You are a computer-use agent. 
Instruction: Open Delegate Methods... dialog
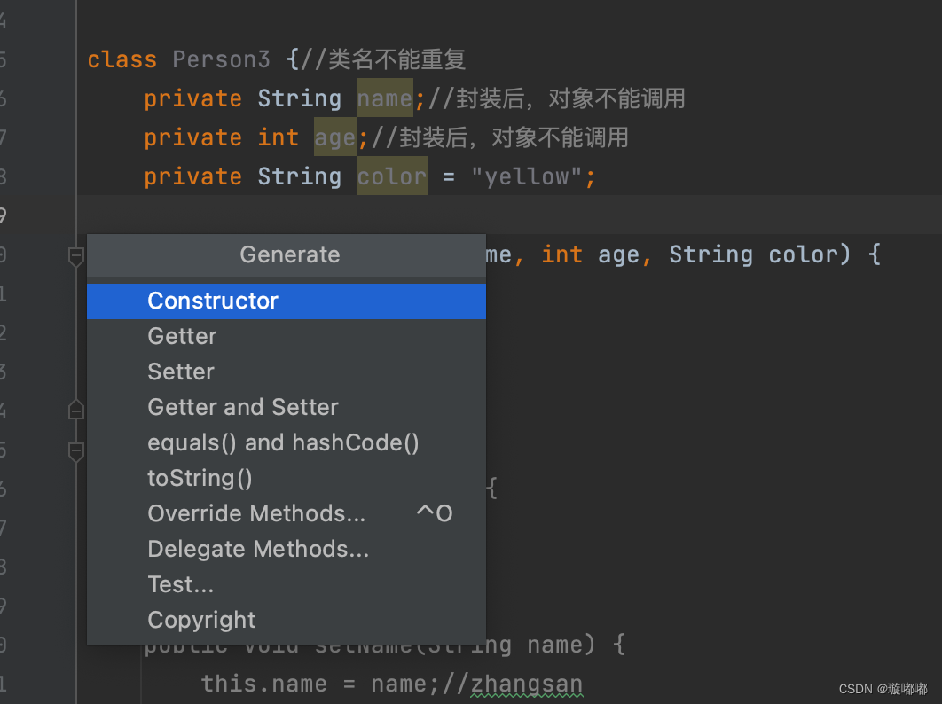258,549
